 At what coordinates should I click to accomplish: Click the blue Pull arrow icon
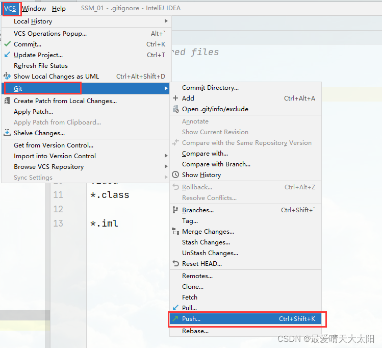[175, 308]
